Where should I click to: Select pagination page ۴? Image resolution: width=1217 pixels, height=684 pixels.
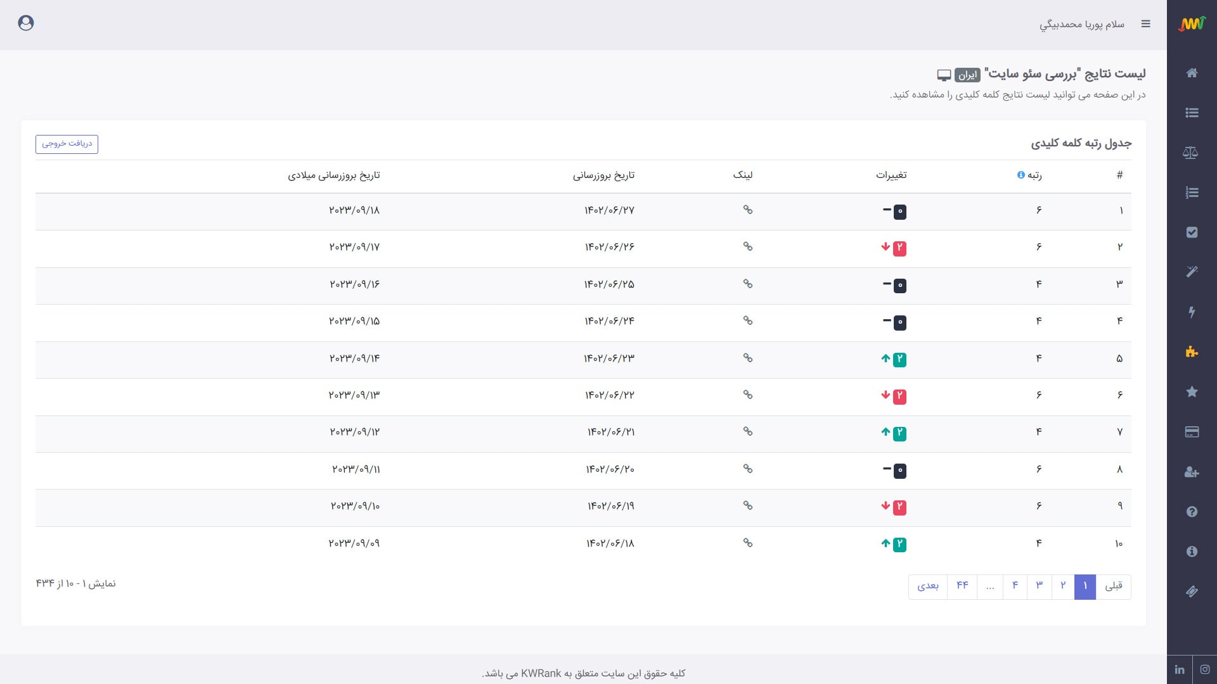pyautogui.click(x=1015, y=586)
